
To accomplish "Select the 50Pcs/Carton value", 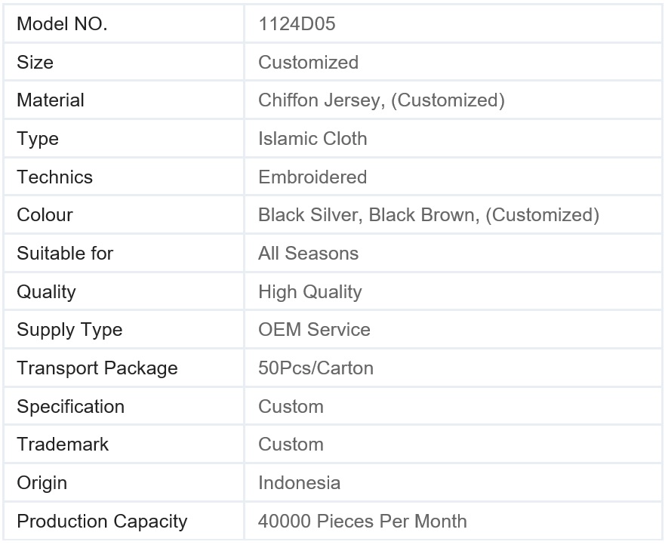I will pos(316,368).
